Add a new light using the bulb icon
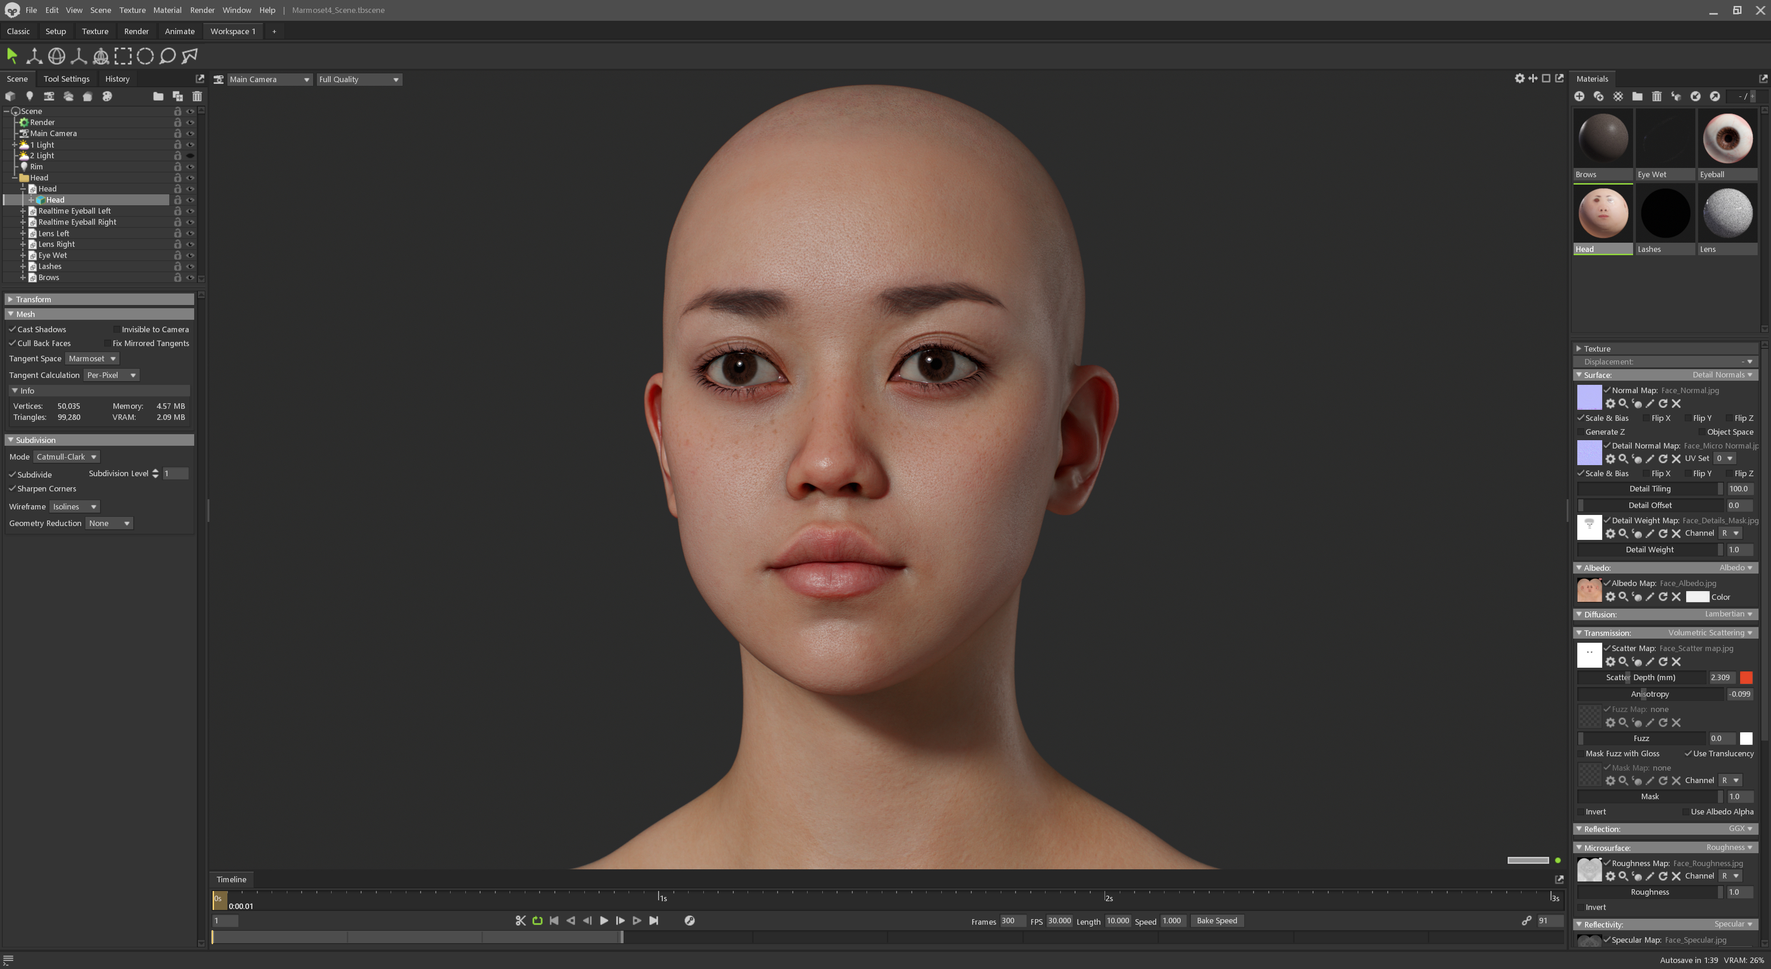Image resolution: width=1771 pixels, height=969 pixels. click(30, 96)
